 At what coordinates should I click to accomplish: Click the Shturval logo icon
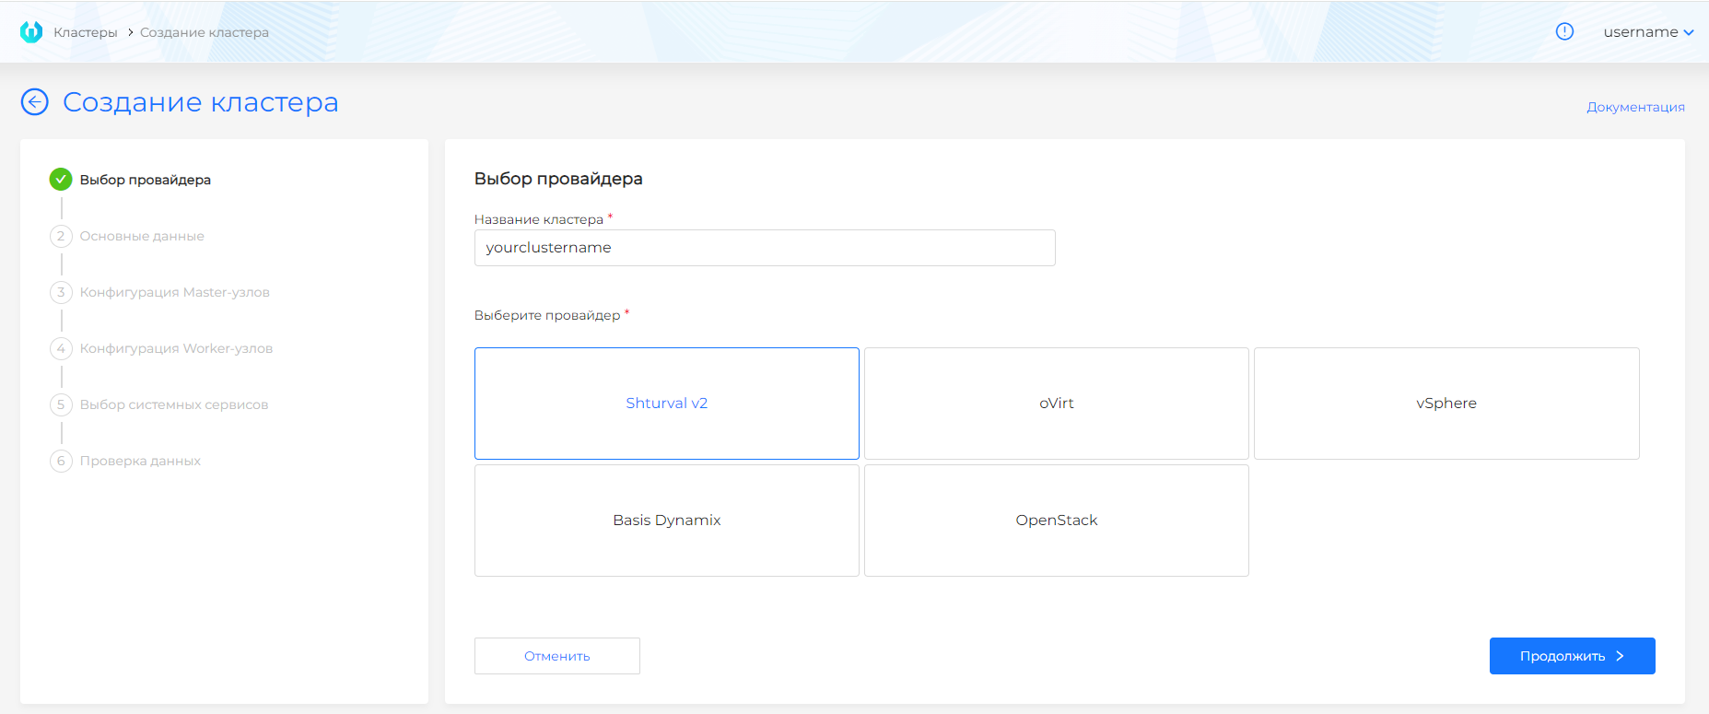click(31, 32)
